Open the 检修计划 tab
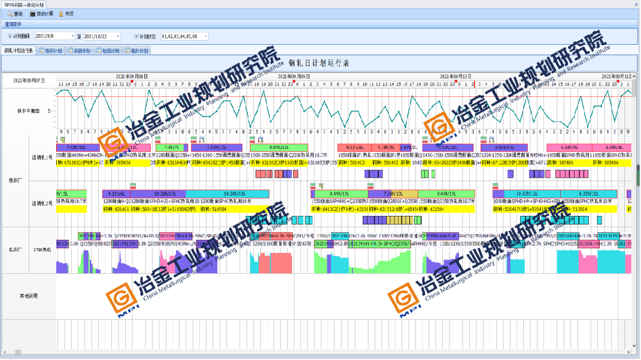This screenshot has width=641, height=360. pos(108,51)
